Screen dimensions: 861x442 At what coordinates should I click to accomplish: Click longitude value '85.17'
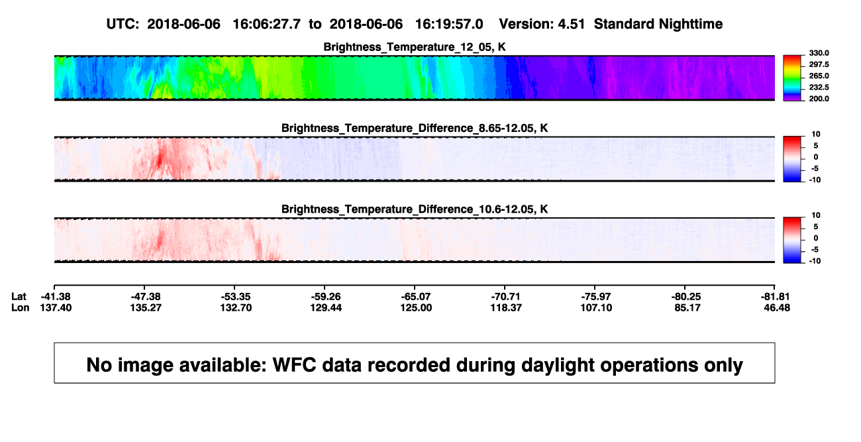coord(686,307)
